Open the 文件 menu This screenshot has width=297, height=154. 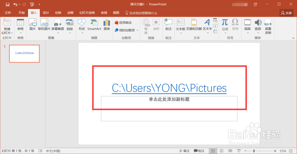[8, 13]
